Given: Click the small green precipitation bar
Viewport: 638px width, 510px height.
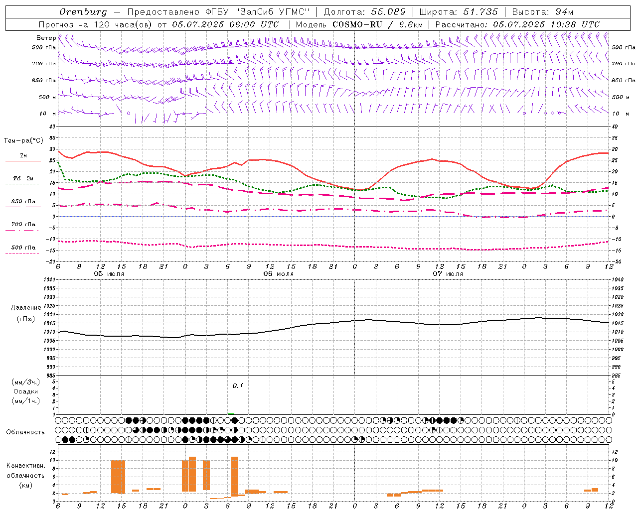Looking at the screenshot, I should click(x=231, y=413).
